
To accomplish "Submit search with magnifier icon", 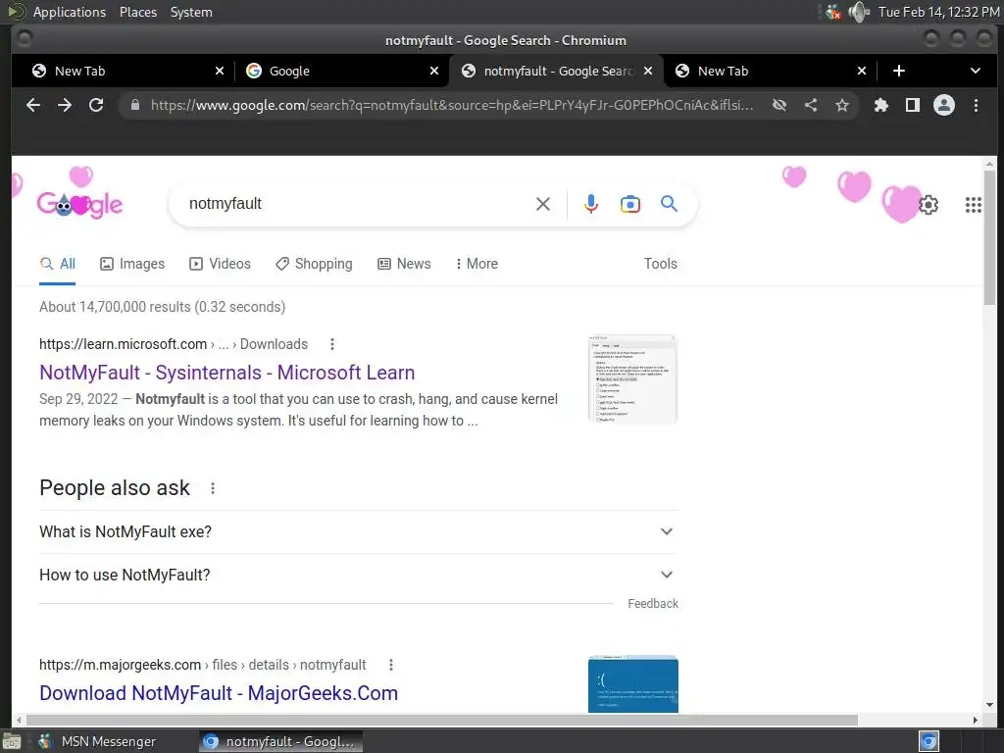I will coord(669,204).
